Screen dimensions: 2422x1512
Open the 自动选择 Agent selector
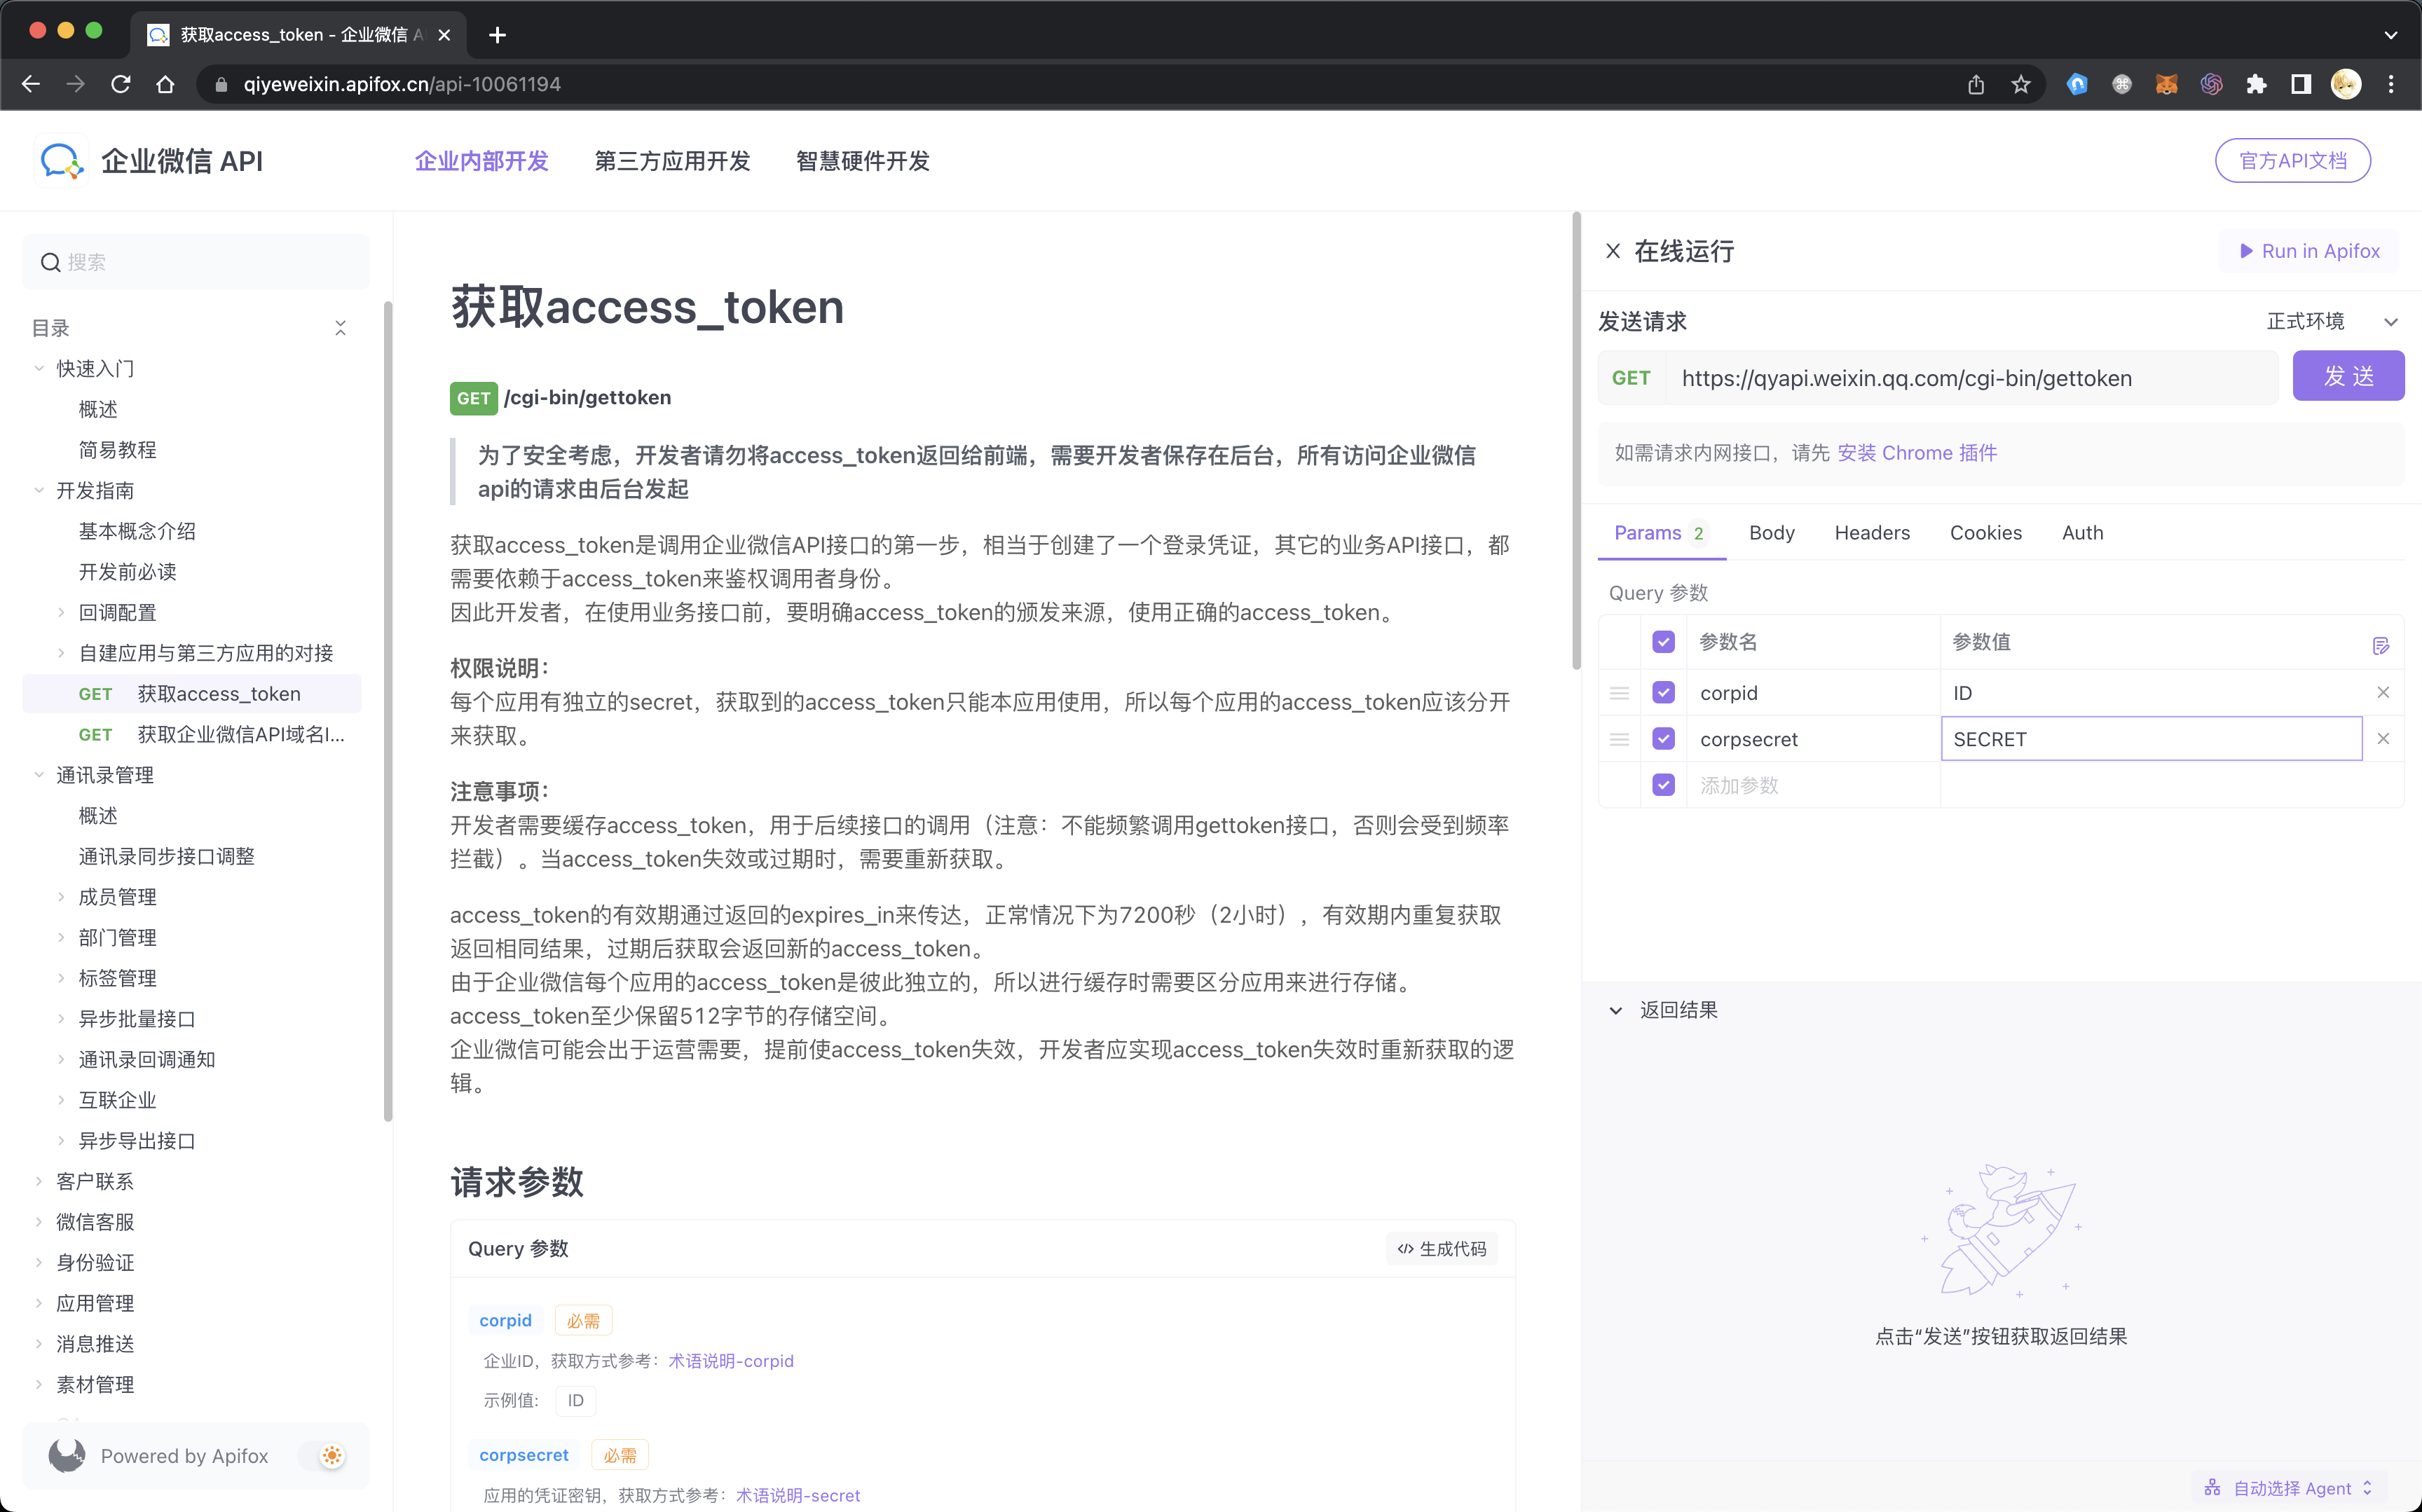(x=2289, y=1488)
